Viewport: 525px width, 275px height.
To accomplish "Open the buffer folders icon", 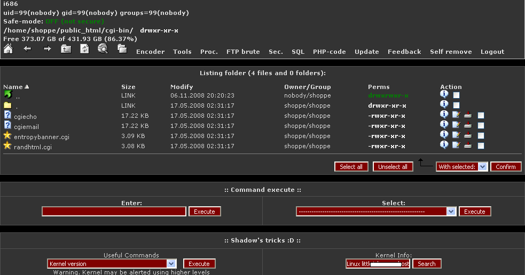I will click(x=122, y=49).
